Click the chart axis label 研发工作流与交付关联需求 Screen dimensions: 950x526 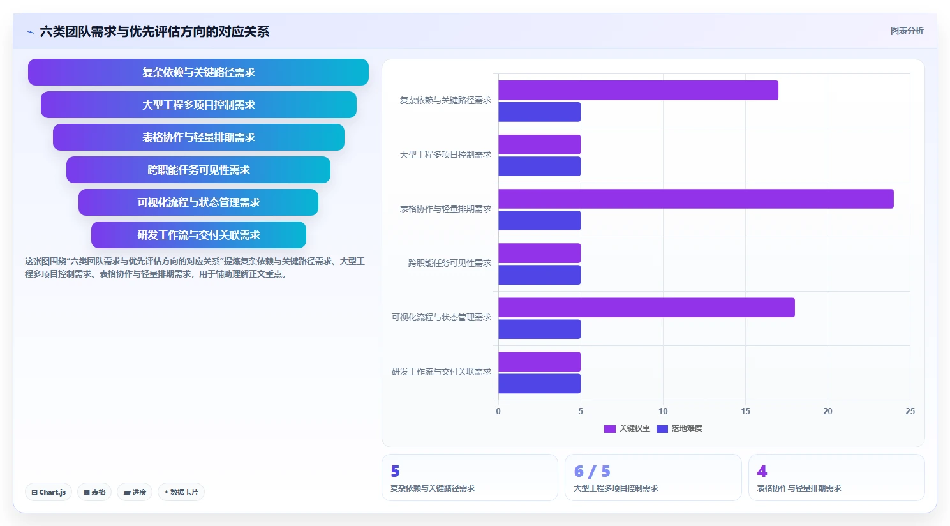[x=442, y=372]
